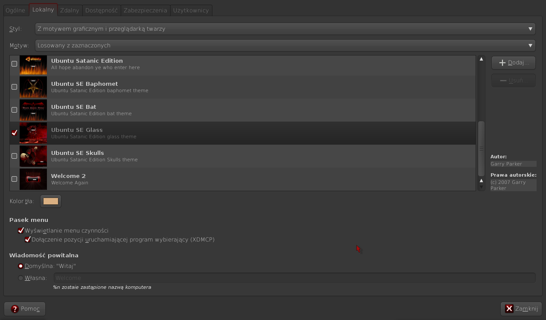Click the Ubuntu SE Skulls theme thumbnail
The image size is (546, 320).
click(33, 156)
